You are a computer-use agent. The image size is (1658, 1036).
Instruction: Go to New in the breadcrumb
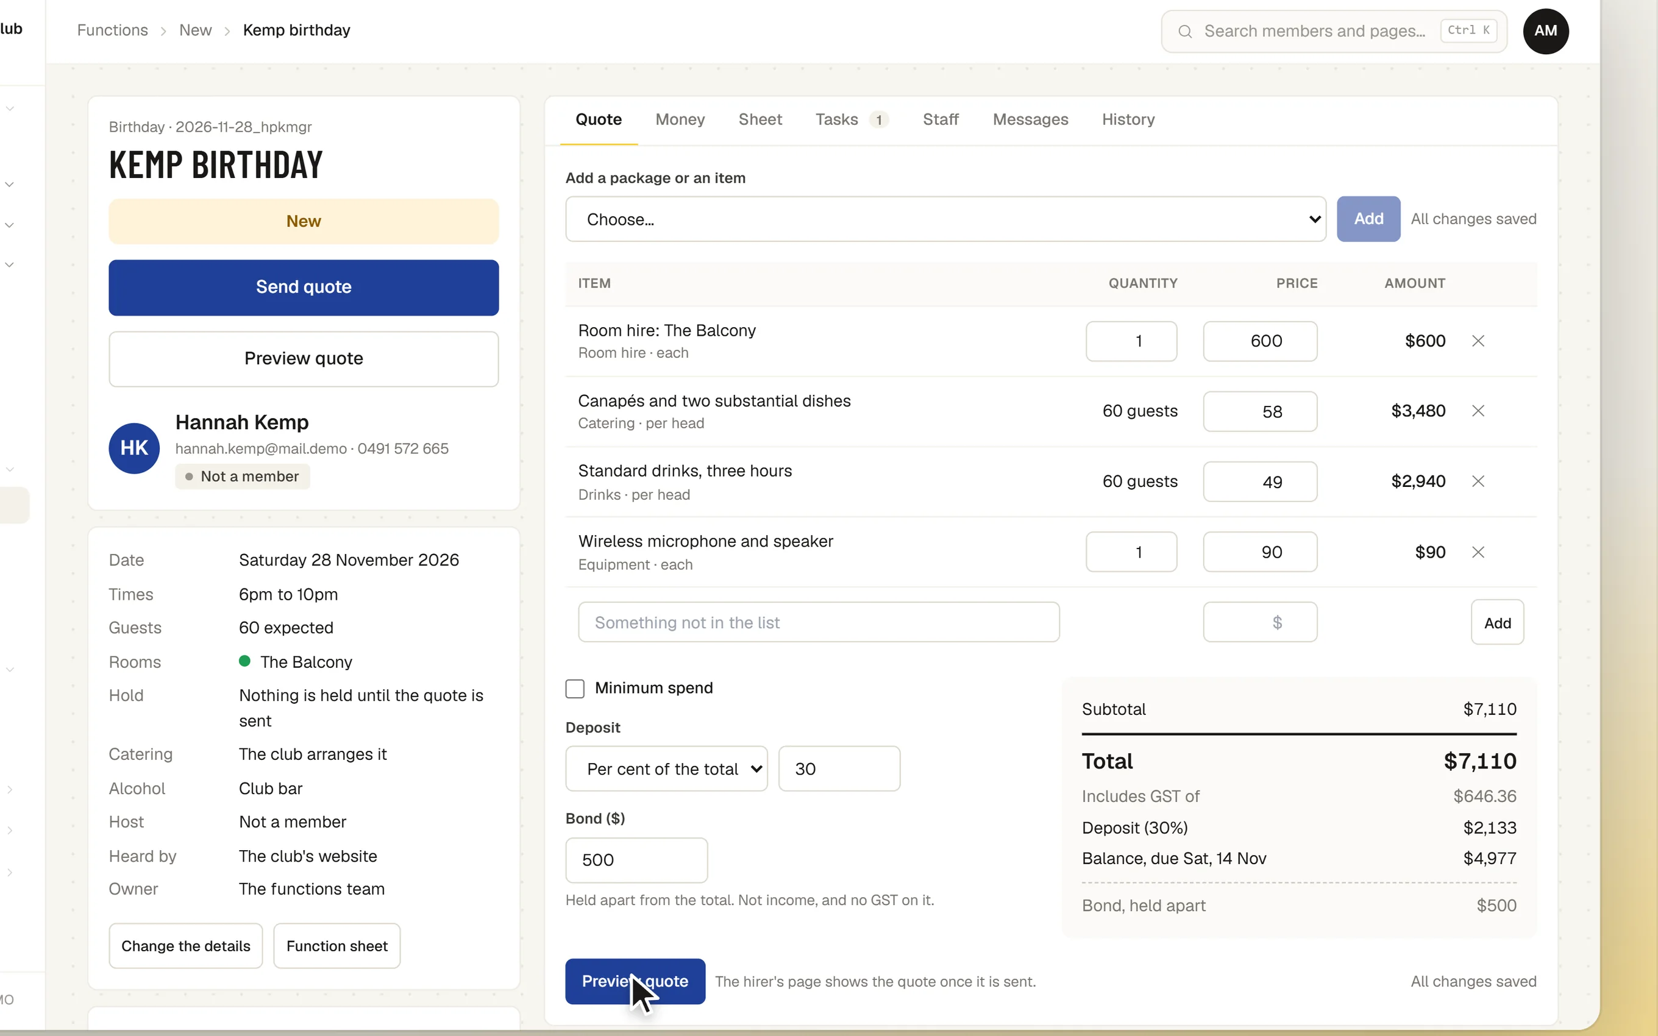(x=195, y=31)
